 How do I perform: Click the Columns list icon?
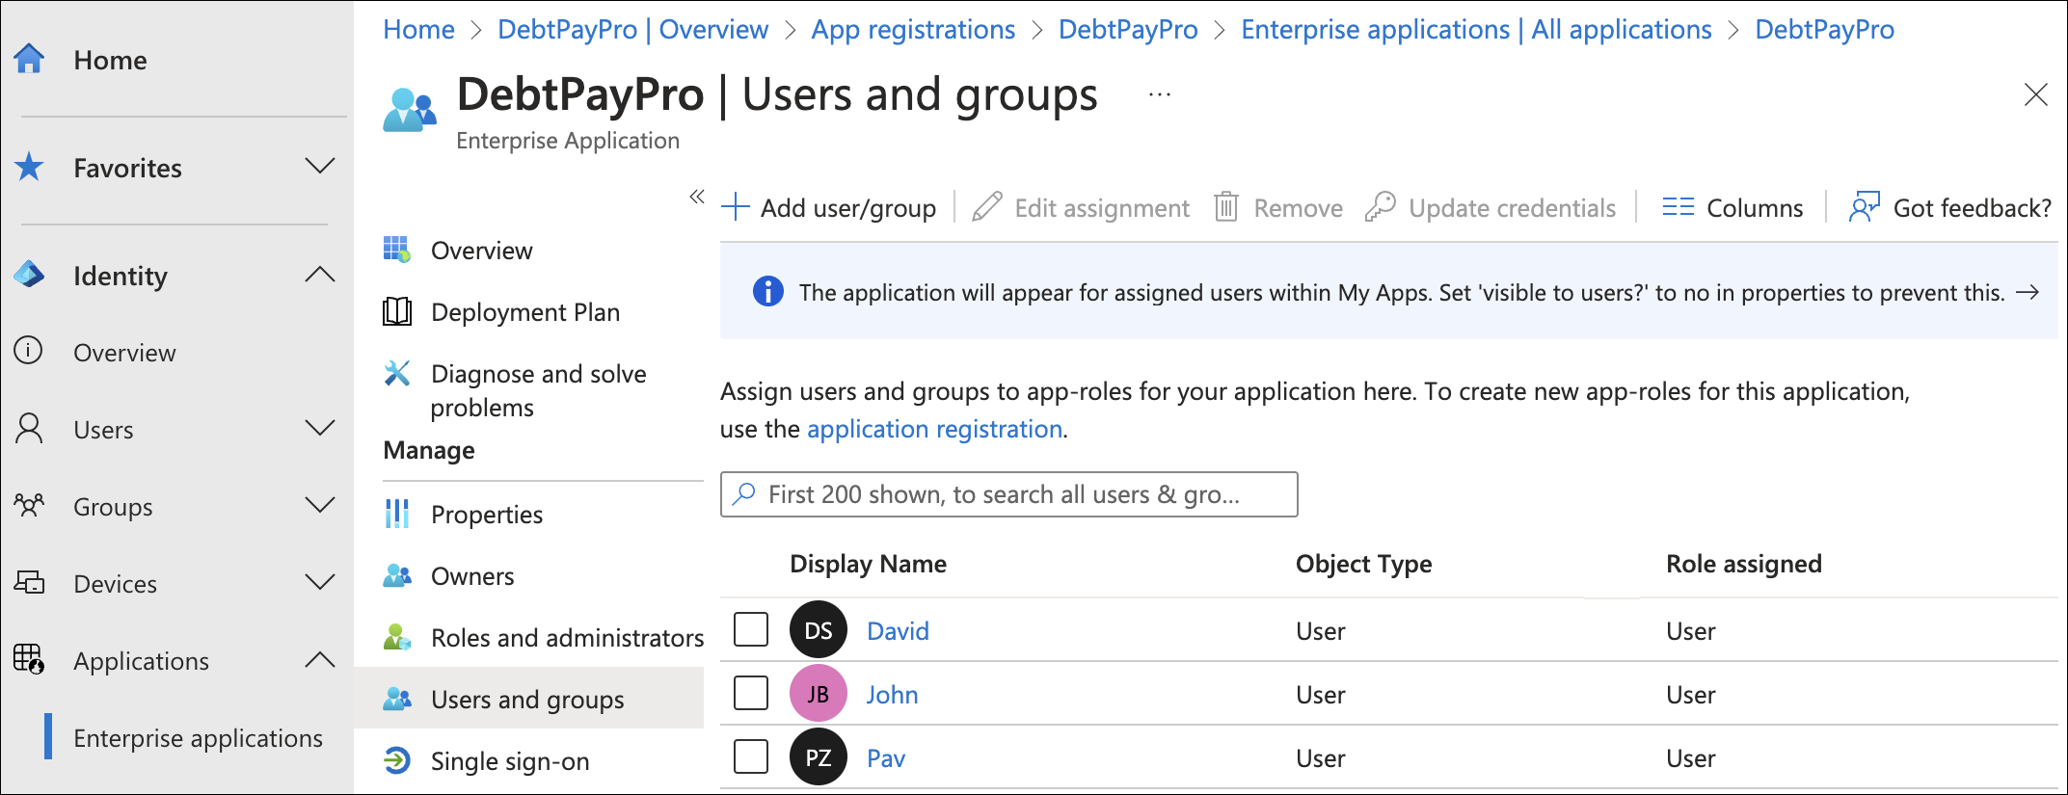(x=1679, y=207)
